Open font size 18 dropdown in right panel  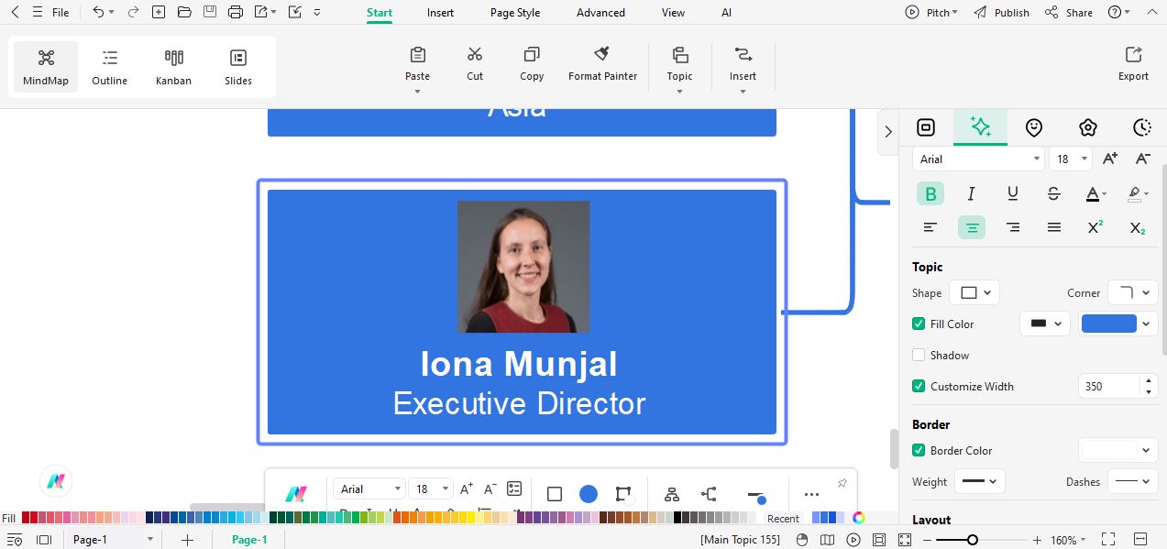[x=1071, y=159]
